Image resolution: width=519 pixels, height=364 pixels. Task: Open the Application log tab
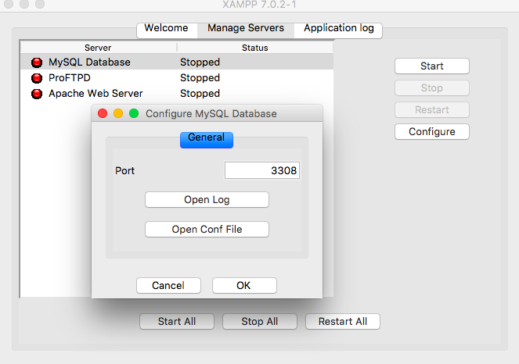[339, 29]
